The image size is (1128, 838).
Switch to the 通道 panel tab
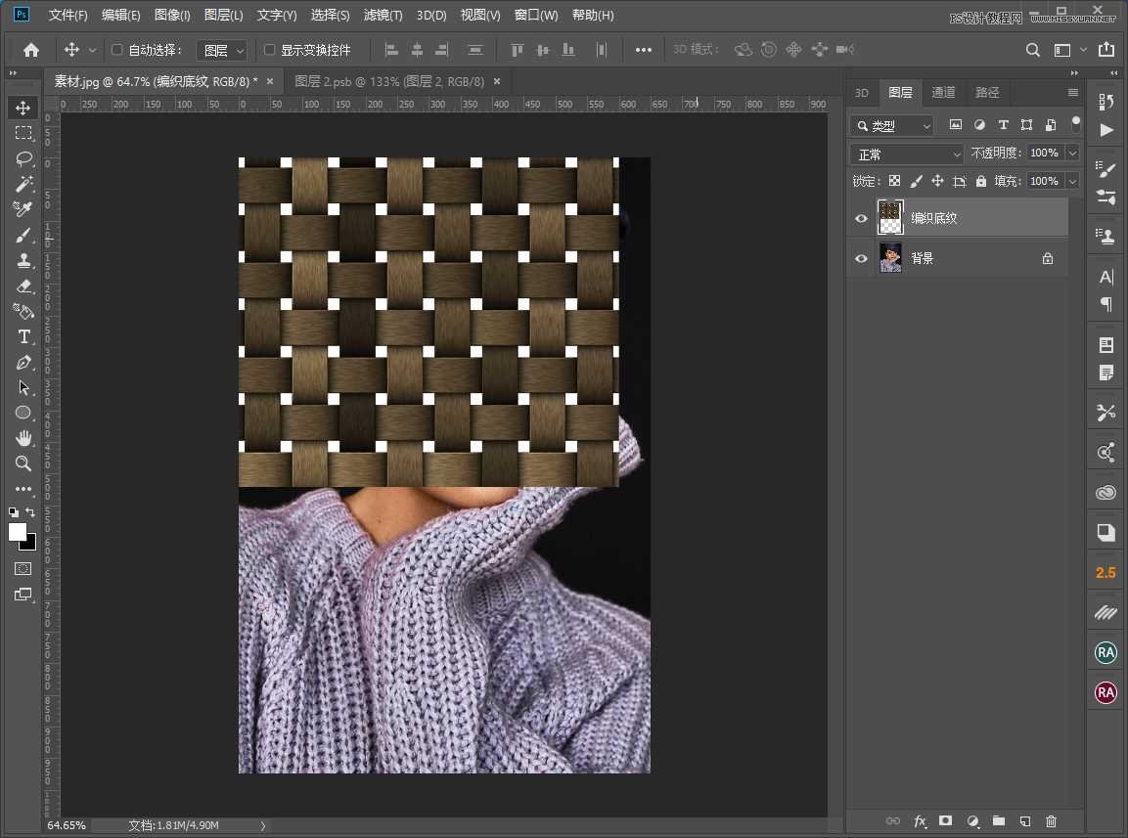pos(942,92)
